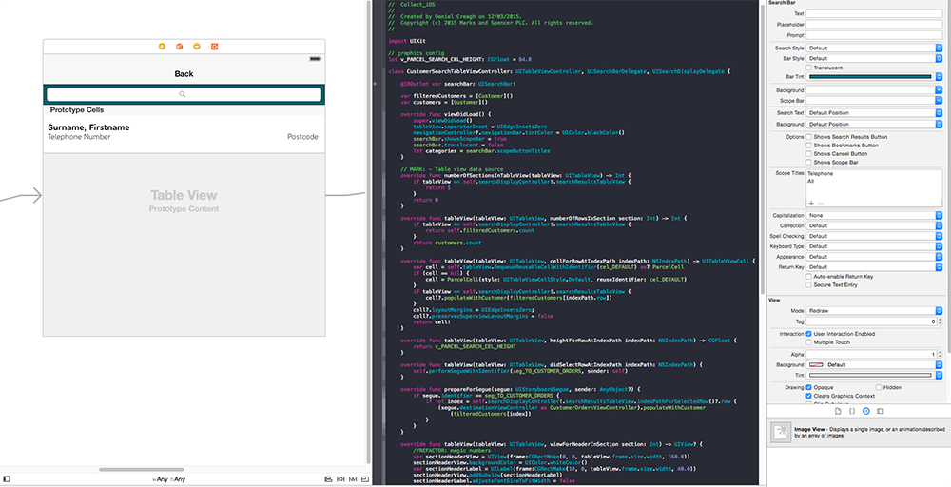Enable Shows Cancel Button option
The image size is (951, 487).
coord(808,154)
